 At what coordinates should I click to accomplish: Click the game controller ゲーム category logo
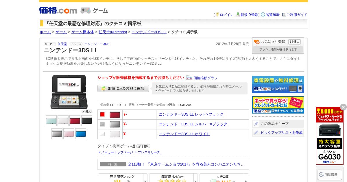[94, 11]
